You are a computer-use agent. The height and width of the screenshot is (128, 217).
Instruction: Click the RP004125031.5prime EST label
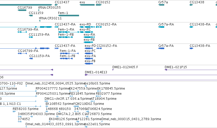tap(53, 94)
